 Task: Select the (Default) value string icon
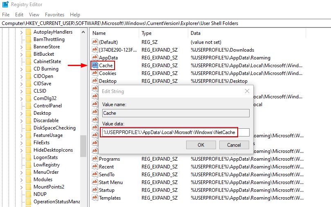click(95, 42)
